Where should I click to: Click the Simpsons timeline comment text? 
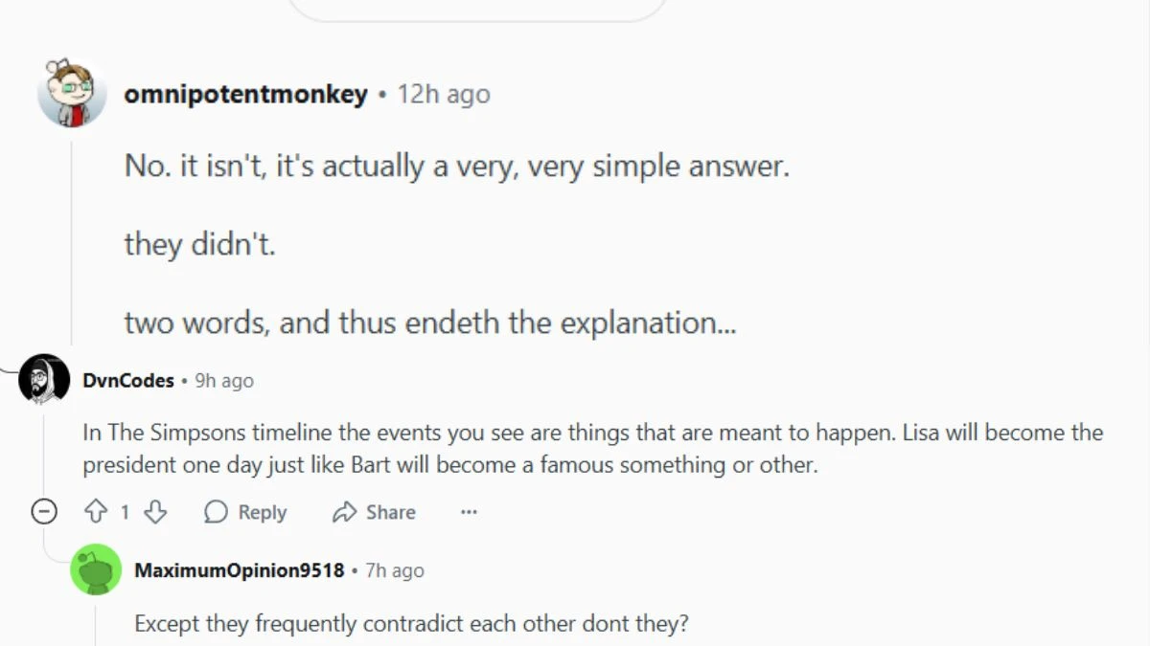pyautogui.click(x=593, y=449)
